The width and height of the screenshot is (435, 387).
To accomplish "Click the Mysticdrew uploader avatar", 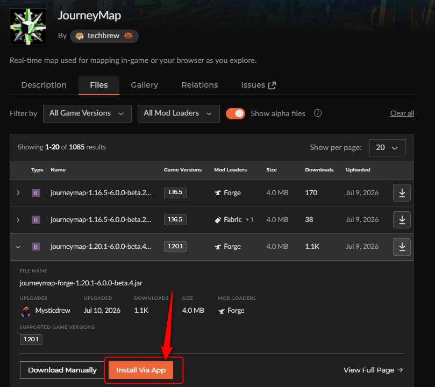I will pos(26,311).
